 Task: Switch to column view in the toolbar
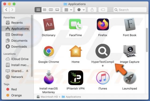51,10
